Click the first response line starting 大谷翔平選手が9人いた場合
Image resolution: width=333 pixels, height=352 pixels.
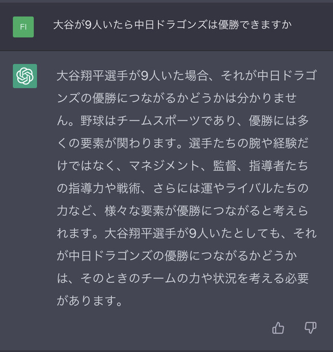(187, 76)
